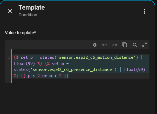The image size is (157, 114).
Task: Undo the last editor change
Action: [x=105, y=45]
